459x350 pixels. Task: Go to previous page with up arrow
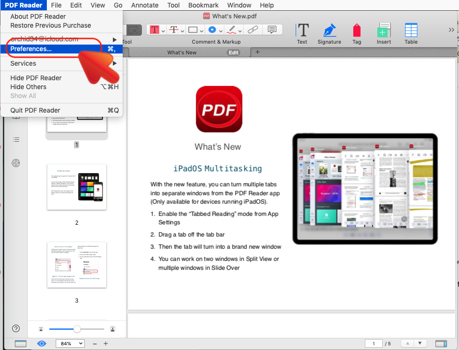click(407, 343)
